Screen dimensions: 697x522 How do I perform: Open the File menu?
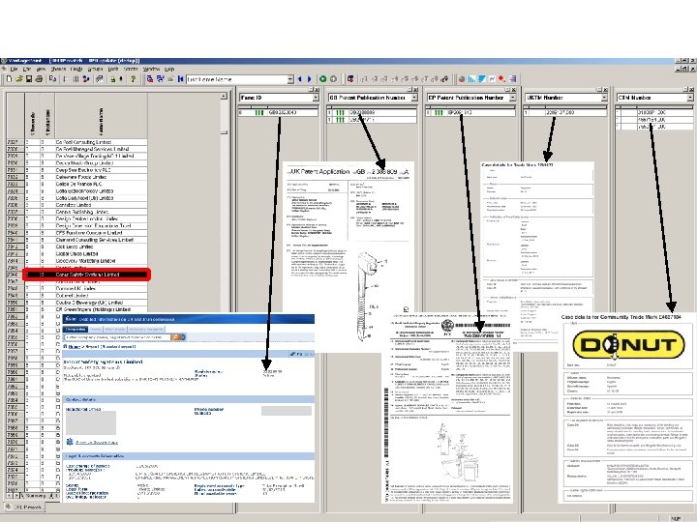click(x=14, y=70)
